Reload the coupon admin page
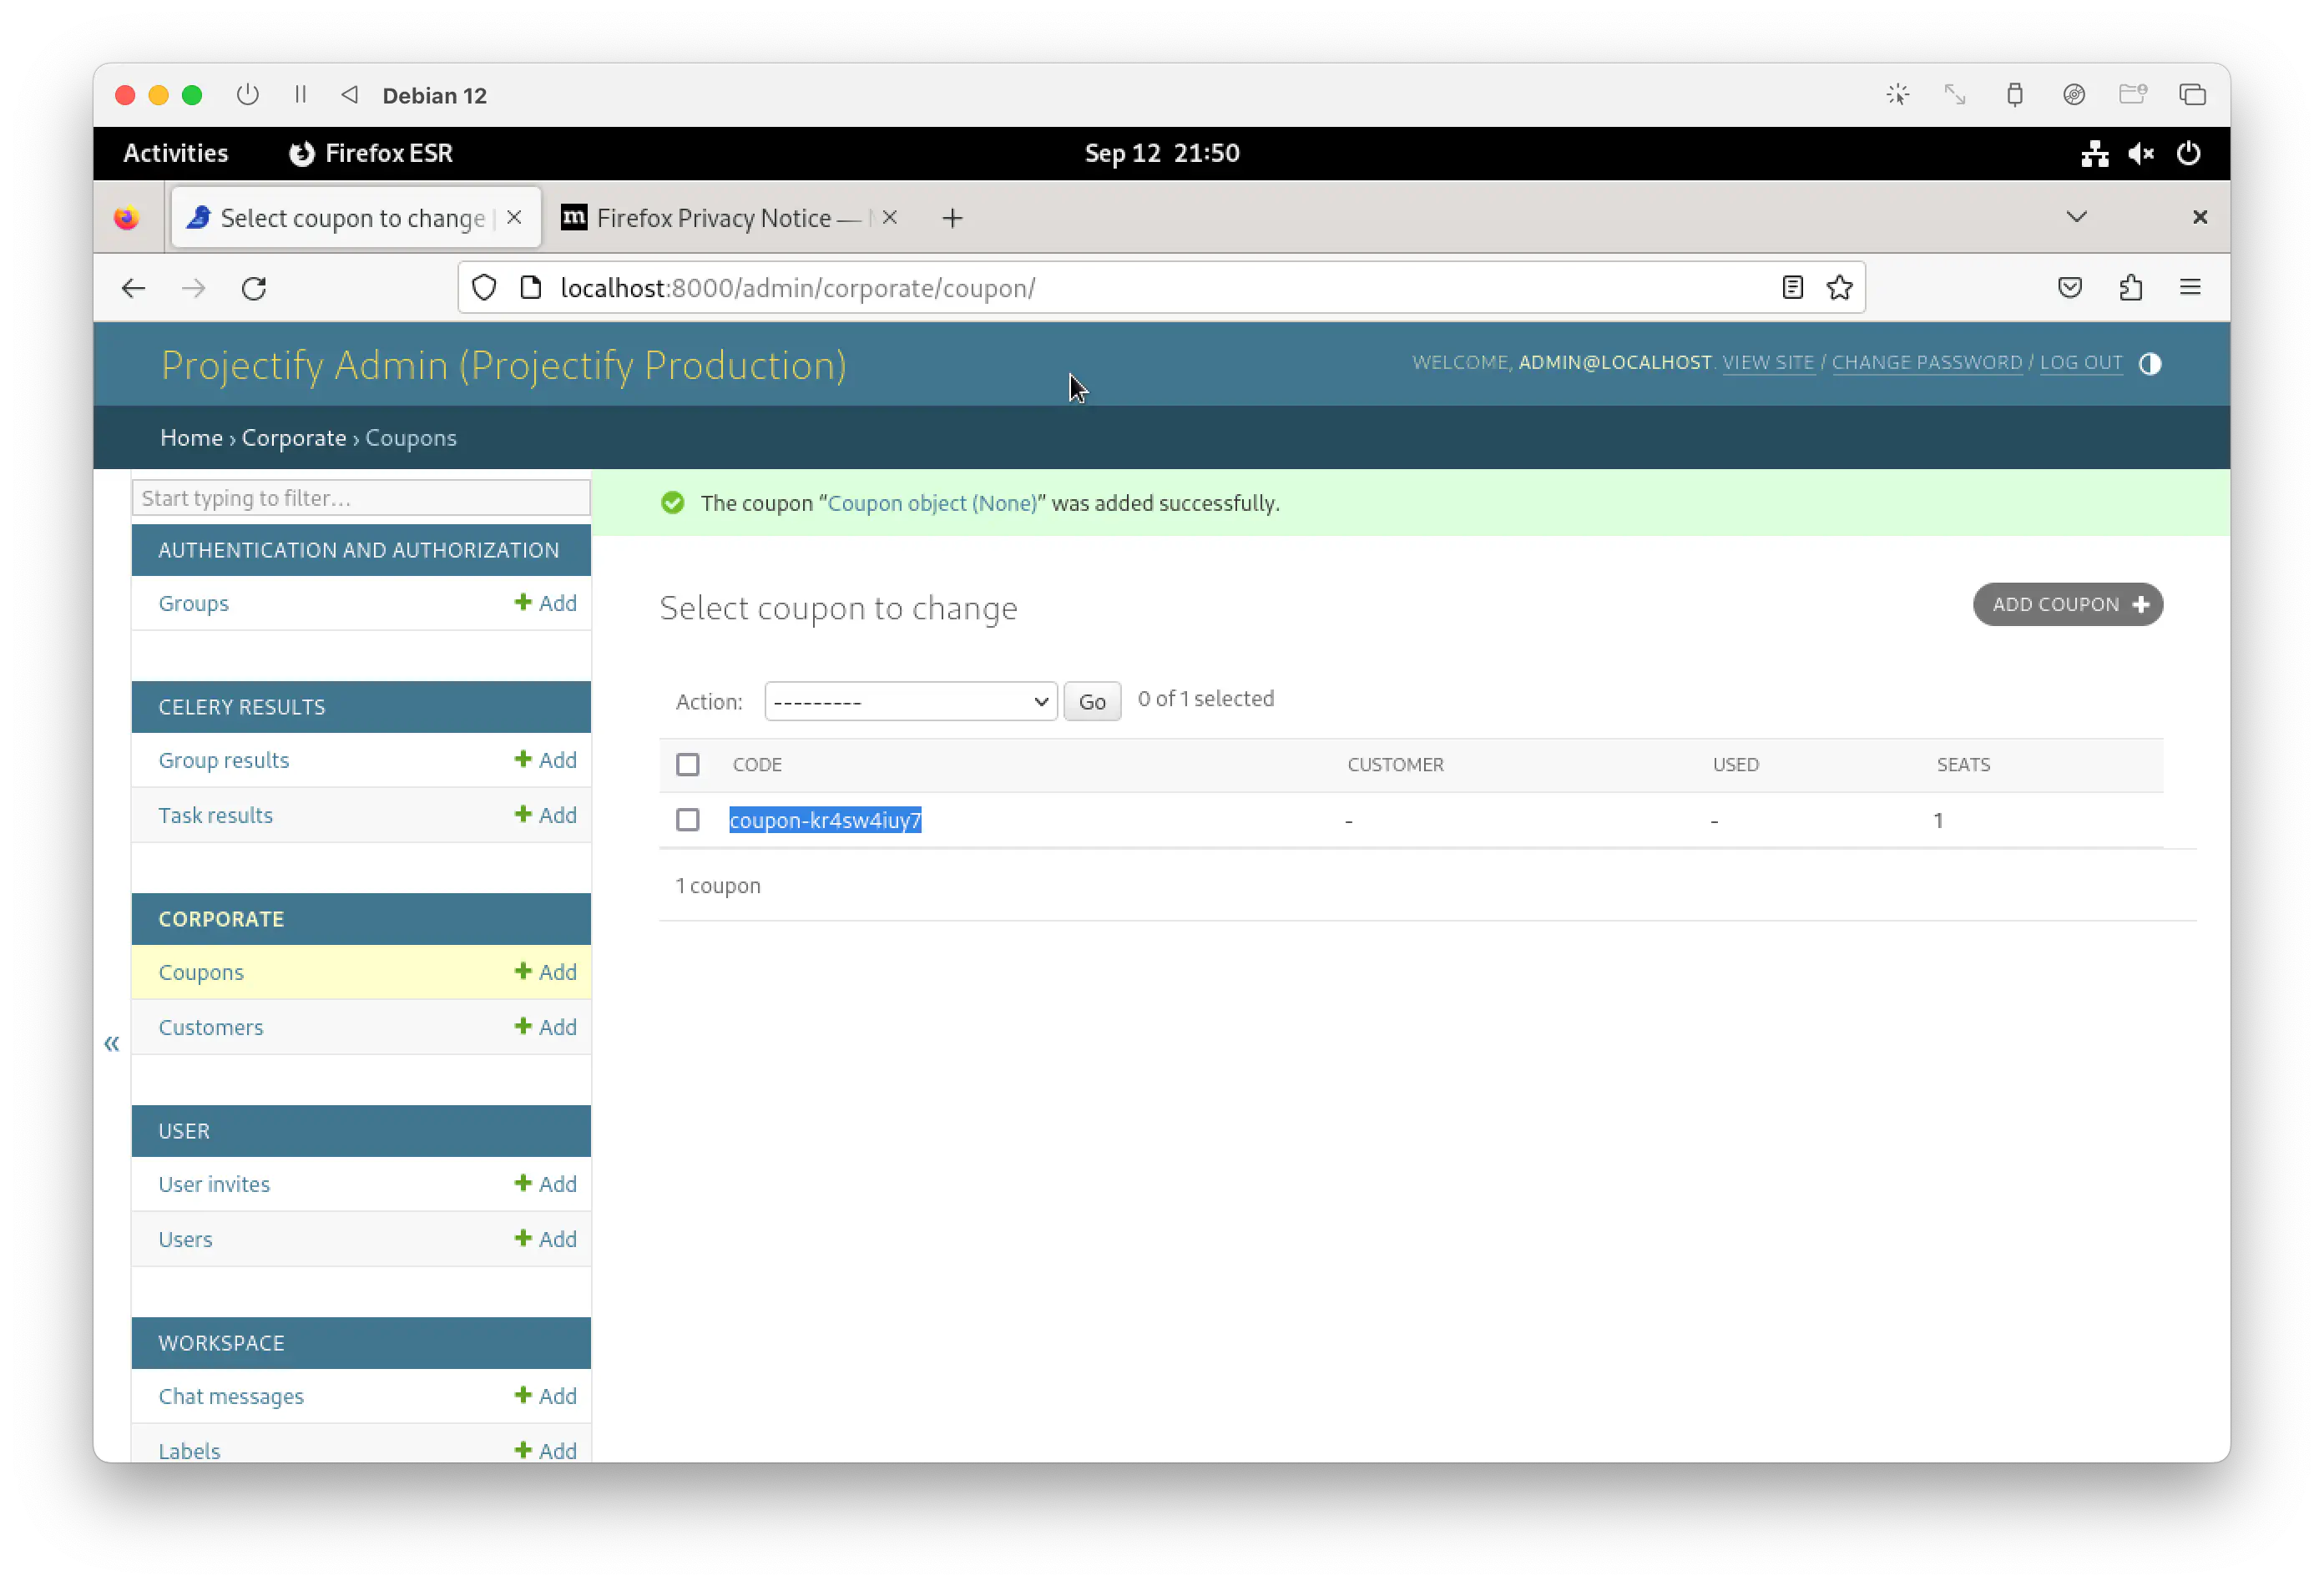This screenshot has width=2324, height=1586. (254, 288)
